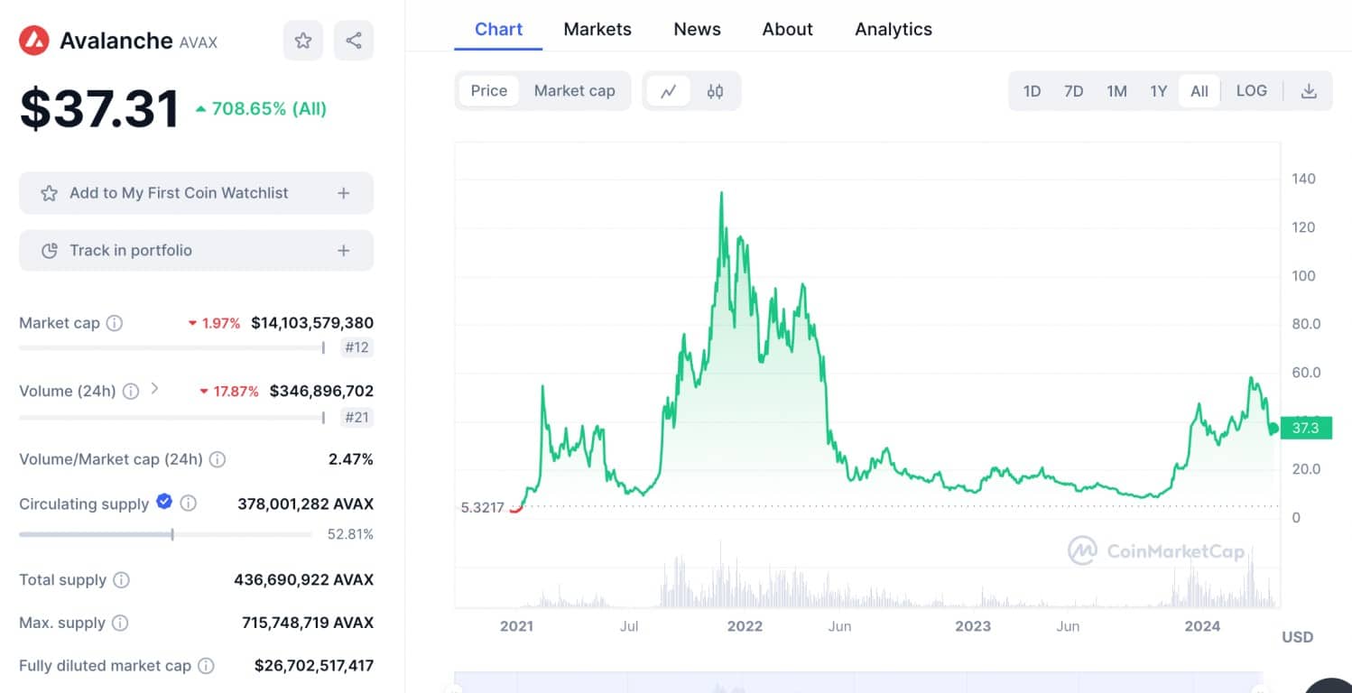The width and height of the screenshot is (1352, 693).
Task: Click the circulating supply progress bar
Action: [166, 534]
